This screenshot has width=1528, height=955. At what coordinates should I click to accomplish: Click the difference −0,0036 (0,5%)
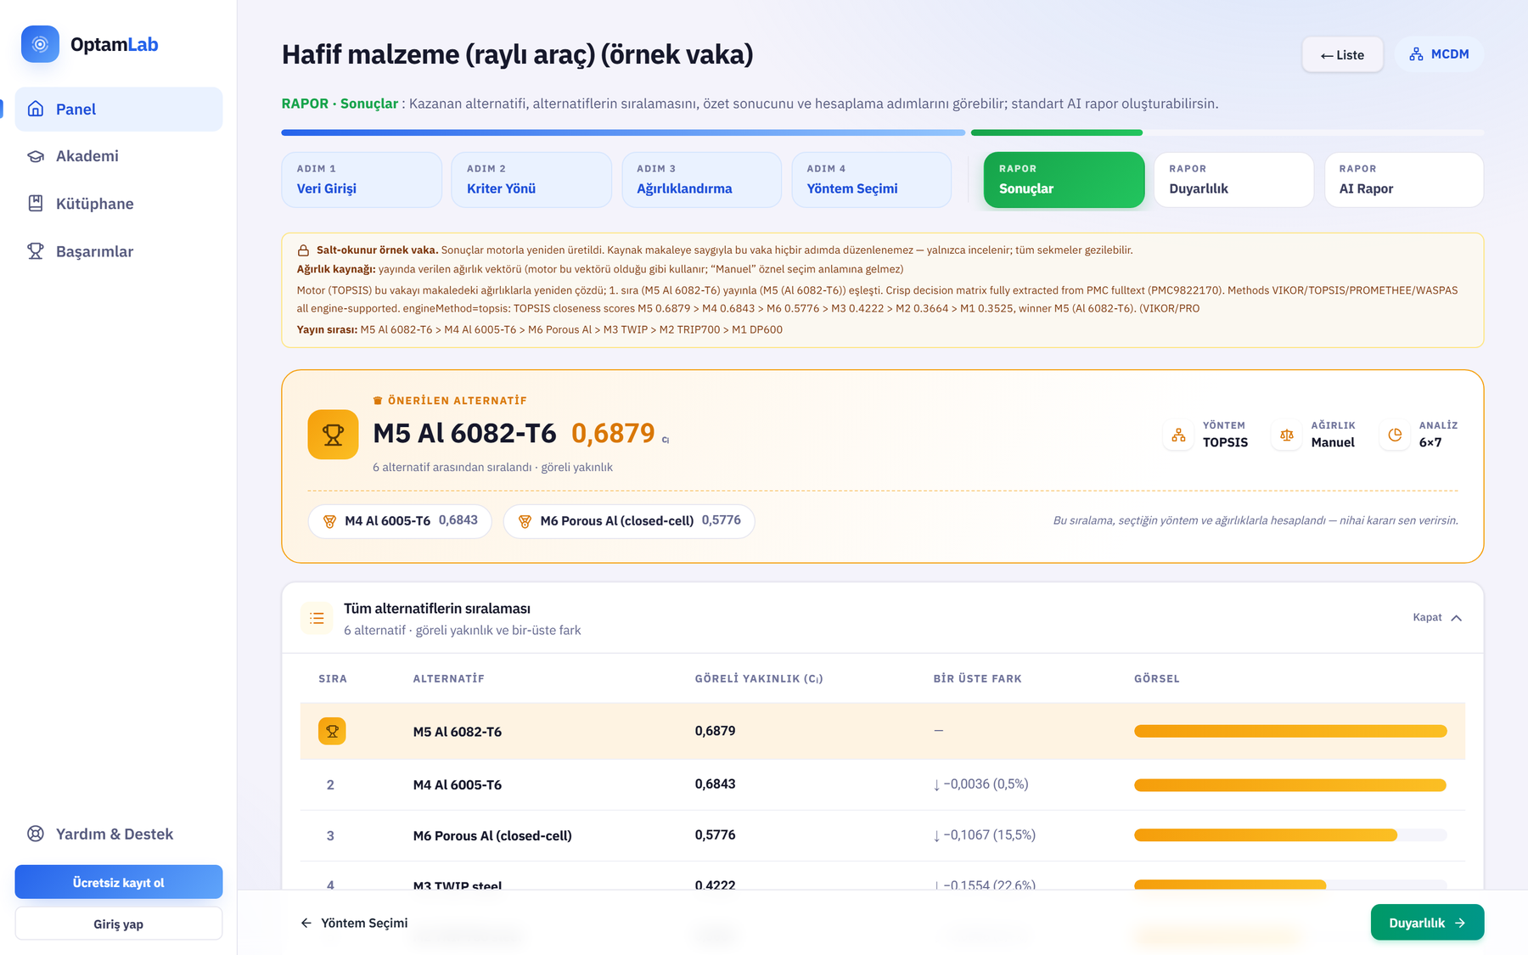point(981,784)
